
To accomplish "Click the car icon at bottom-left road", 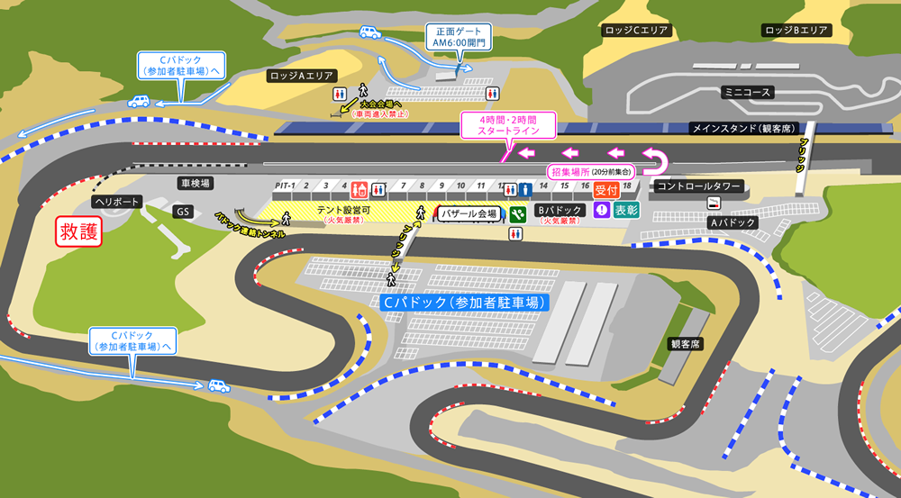I will click(x=218, y=385).
